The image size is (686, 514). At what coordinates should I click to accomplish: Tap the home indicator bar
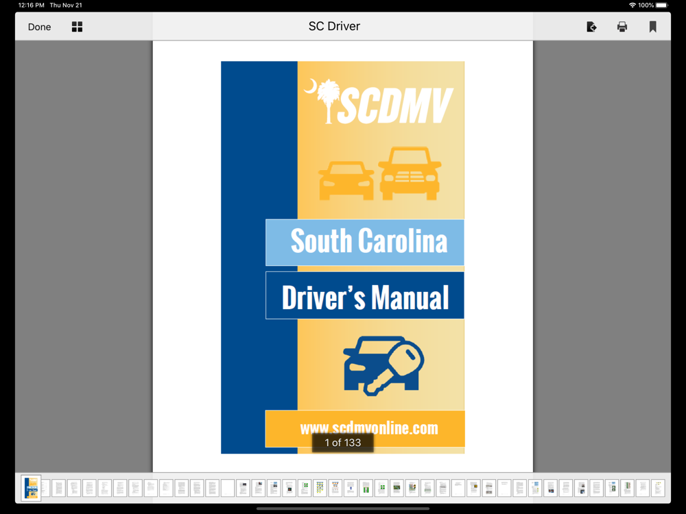342,509
